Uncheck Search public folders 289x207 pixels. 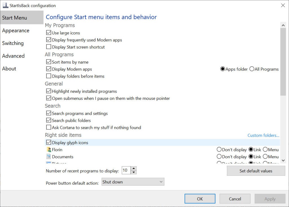coord(49,120)
